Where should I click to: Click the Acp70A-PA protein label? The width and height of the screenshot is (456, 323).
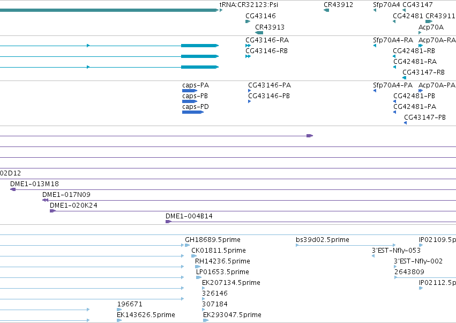(437, 85)
